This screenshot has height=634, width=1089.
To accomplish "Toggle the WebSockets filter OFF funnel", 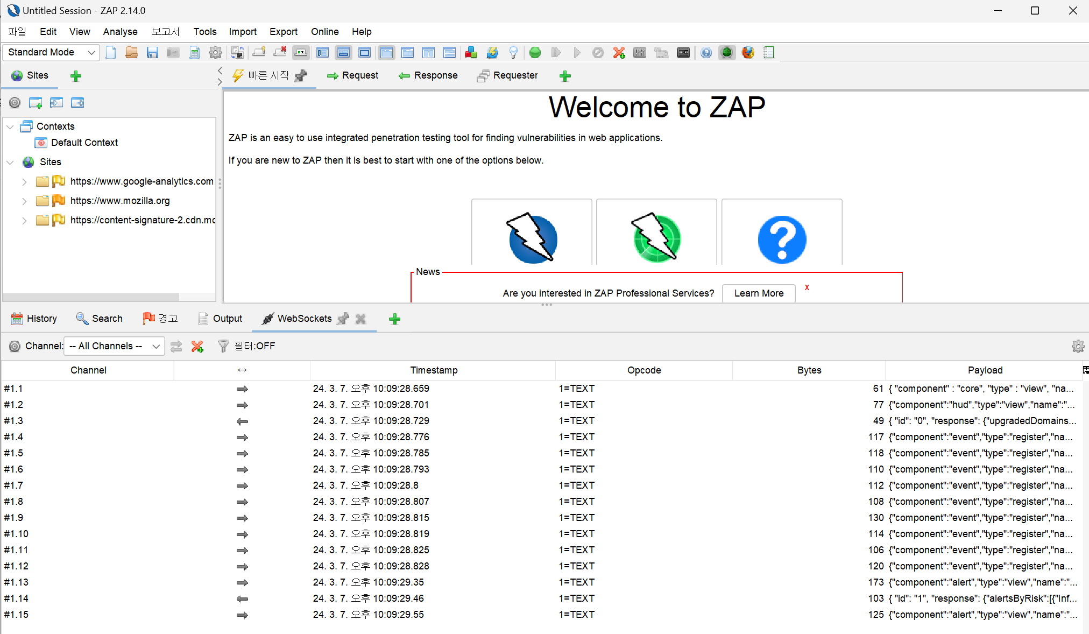I will (x=223, y=346).
